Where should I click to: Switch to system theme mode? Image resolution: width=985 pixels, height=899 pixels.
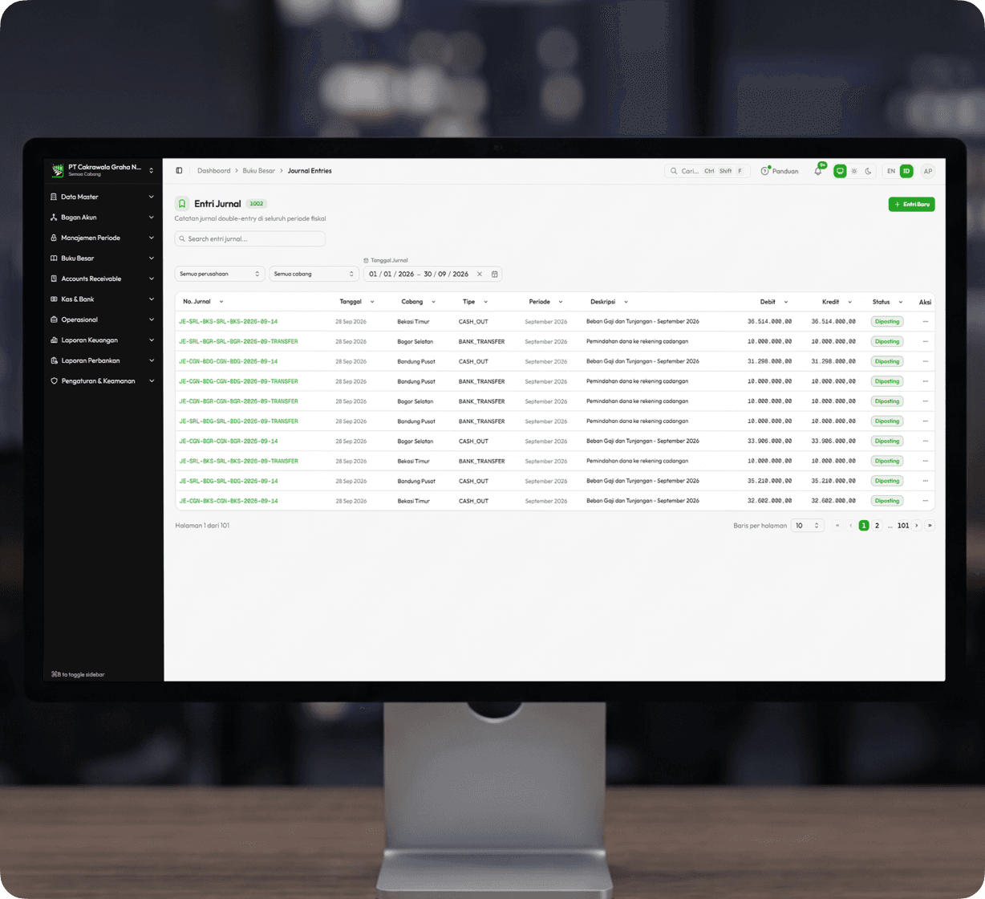840,171
